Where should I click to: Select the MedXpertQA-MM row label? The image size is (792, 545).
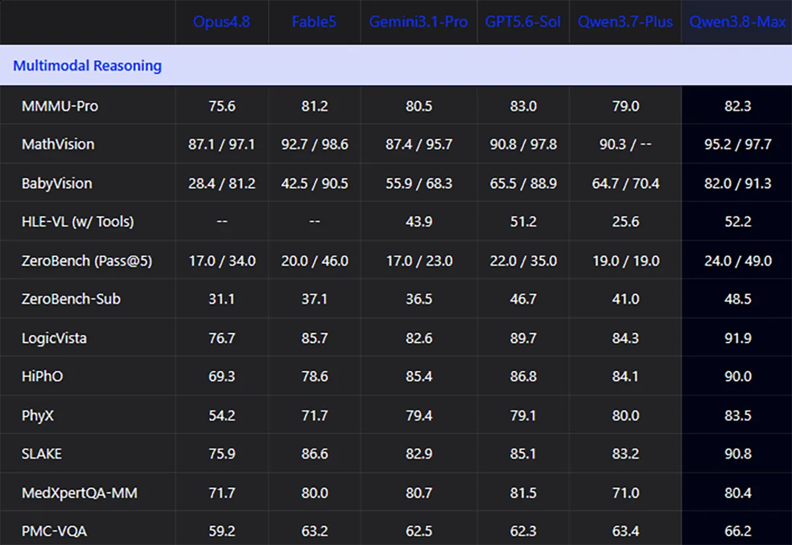pyautogui.click(x=80, y=493)
